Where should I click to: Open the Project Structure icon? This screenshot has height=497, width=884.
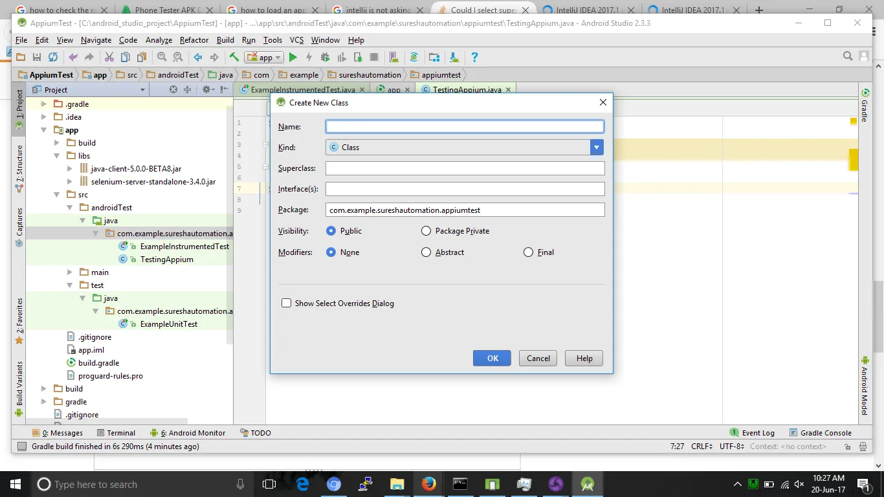coord(434,58)
